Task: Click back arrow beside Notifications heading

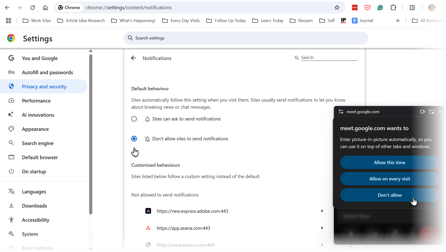Action: pyautogui.click(x=133, y=58)
